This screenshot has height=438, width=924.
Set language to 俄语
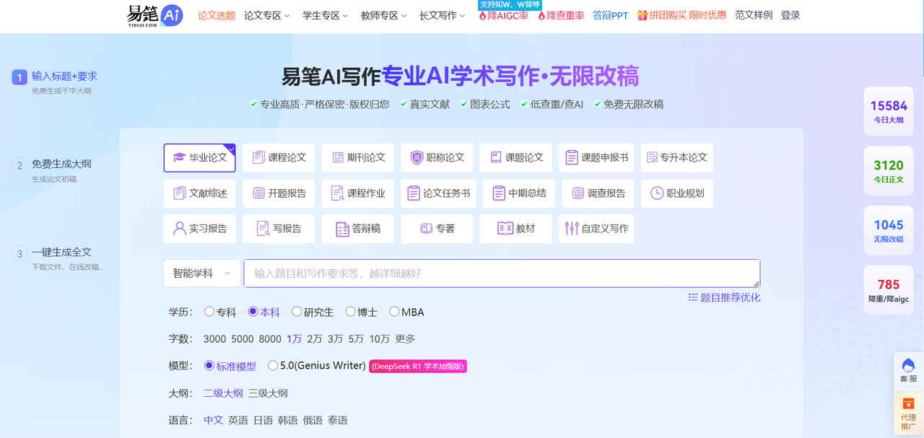[313, 420]
